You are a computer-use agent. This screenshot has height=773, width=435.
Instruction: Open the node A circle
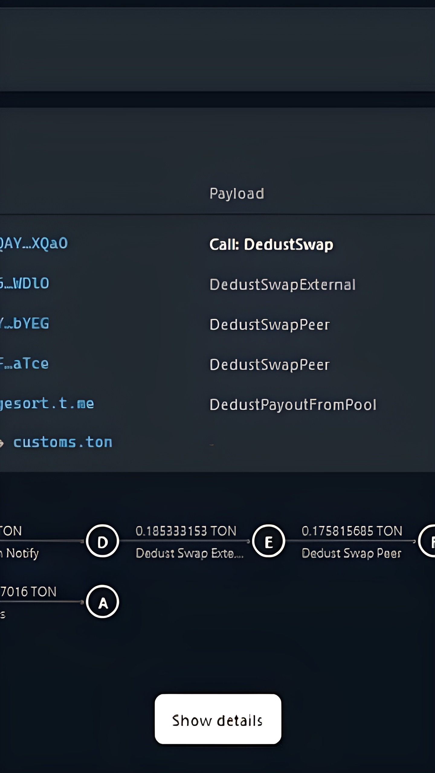102,601
